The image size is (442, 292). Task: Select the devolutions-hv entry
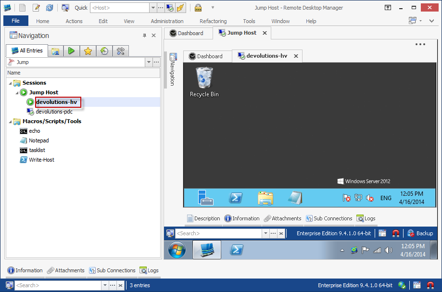coord(56,102)
